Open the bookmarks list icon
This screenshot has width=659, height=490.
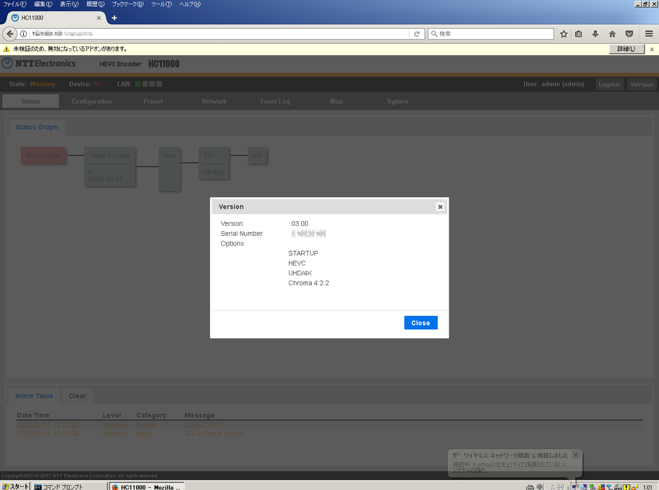click(579, 34)
